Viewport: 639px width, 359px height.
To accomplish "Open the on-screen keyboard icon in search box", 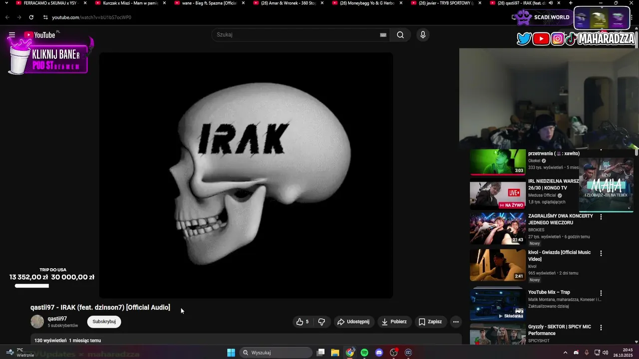I will (x=383, y=35).
